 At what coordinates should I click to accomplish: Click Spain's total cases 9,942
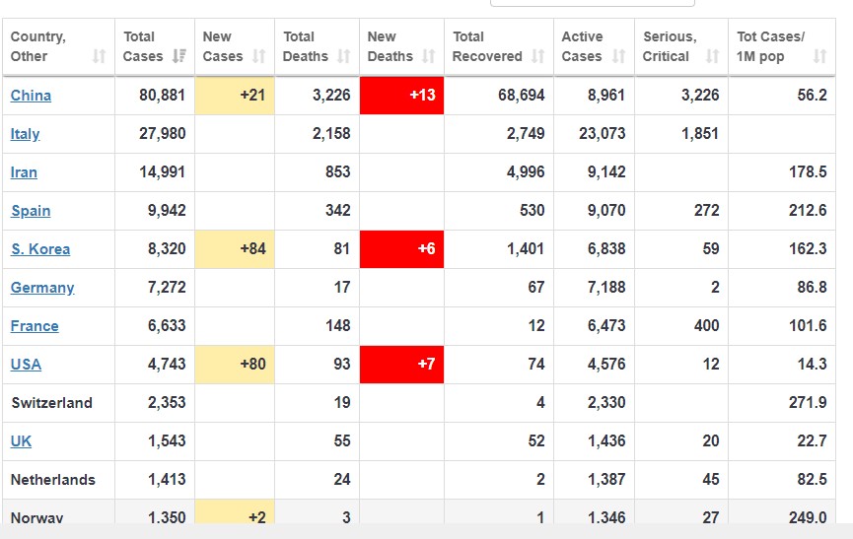[x=167, y=211]
